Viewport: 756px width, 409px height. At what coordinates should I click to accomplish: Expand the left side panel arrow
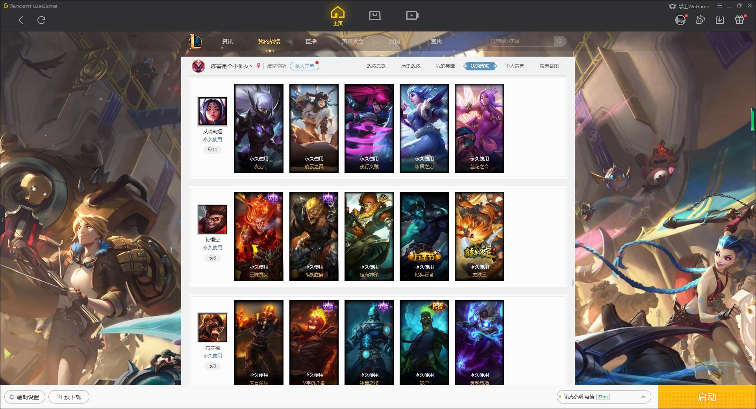click(2, 219)
